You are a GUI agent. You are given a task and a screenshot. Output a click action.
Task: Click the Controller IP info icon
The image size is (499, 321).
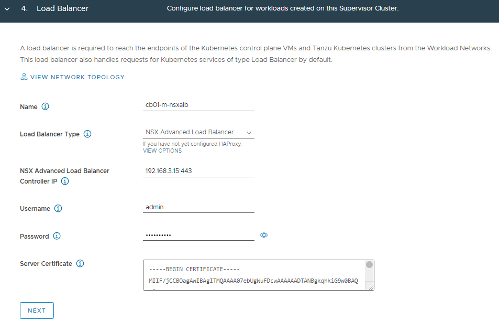coord(65,181)
